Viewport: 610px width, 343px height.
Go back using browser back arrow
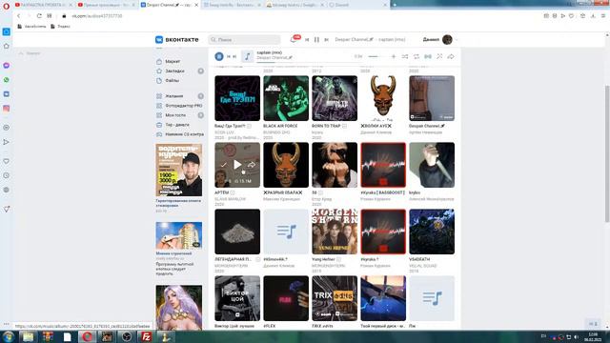[x=18, y=16]
